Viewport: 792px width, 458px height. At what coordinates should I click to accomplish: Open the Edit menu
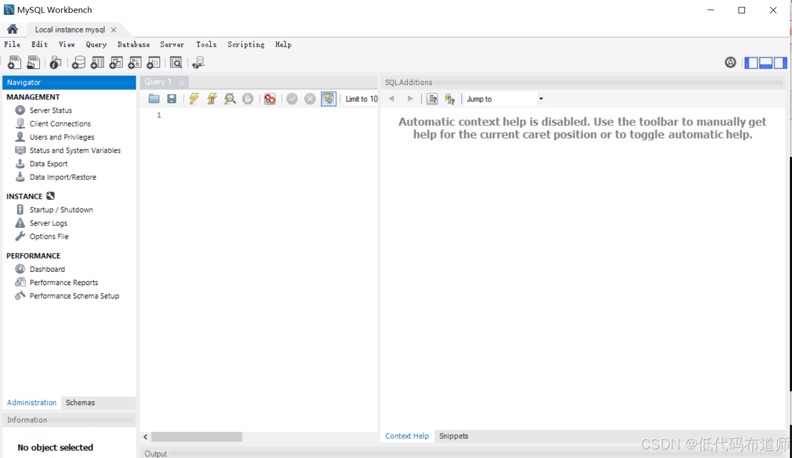tap(40, 44)
